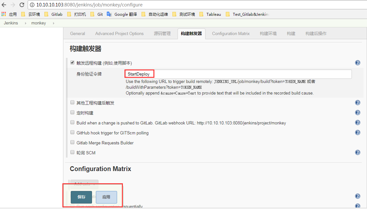Open Jenkins breadcrumb link

[11, 23]
